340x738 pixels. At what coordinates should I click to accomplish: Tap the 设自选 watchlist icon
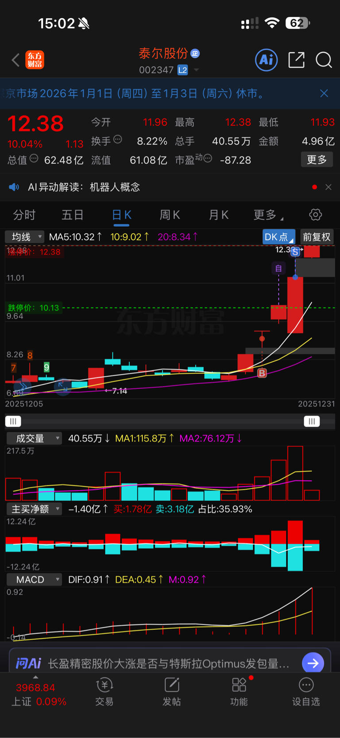click(306, 691)
